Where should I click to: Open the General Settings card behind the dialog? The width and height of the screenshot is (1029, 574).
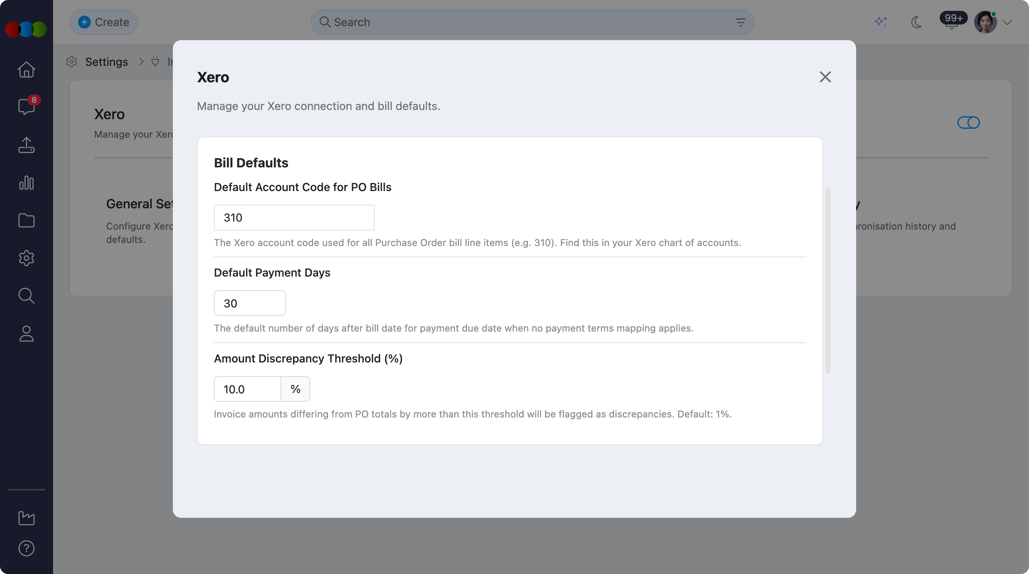tap(139, 221)
